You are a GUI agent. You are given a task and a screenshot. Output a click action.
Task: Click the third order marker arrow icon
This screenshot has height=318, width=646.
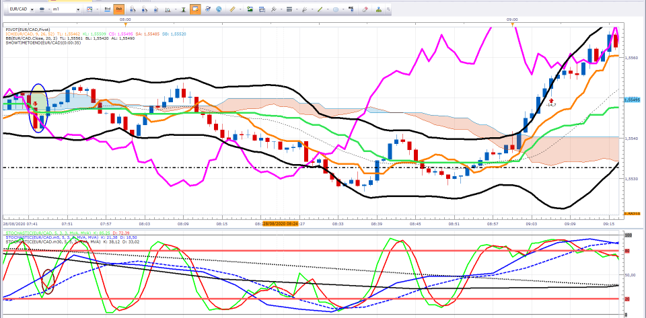tap(156, 9)
